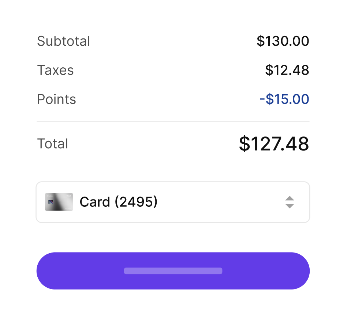
Task: Click the up-down chevron on card selector
Action: [x=289, y=202]
